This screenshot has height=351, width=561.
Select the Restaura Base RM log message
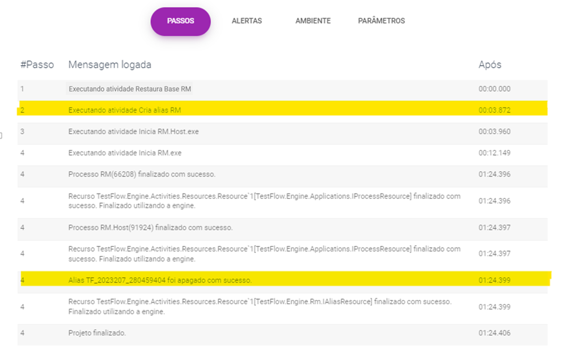tap(130, 89)
